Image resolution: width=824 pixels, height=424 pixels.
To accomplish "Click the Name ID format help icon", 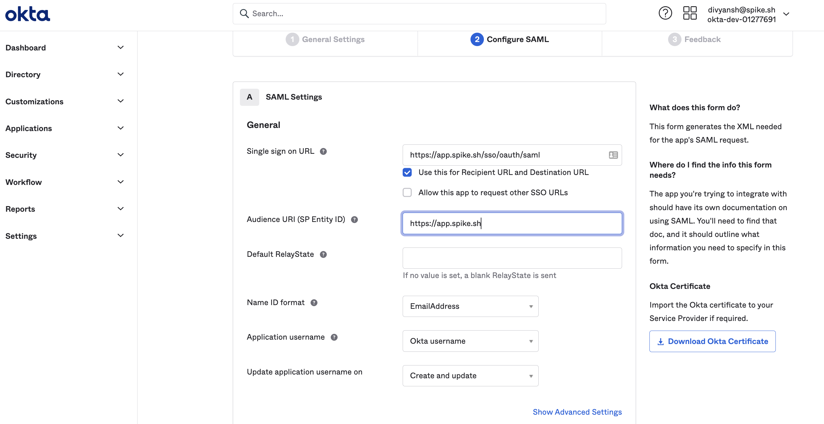I will 314,303.
